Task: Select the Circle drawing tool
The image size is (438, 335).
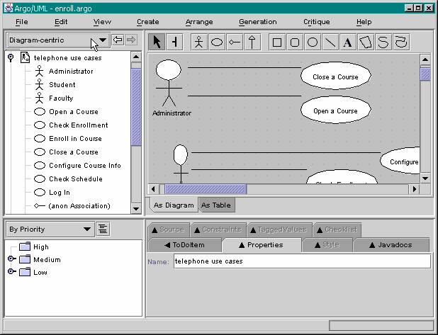Action: (x=313, y=42)
